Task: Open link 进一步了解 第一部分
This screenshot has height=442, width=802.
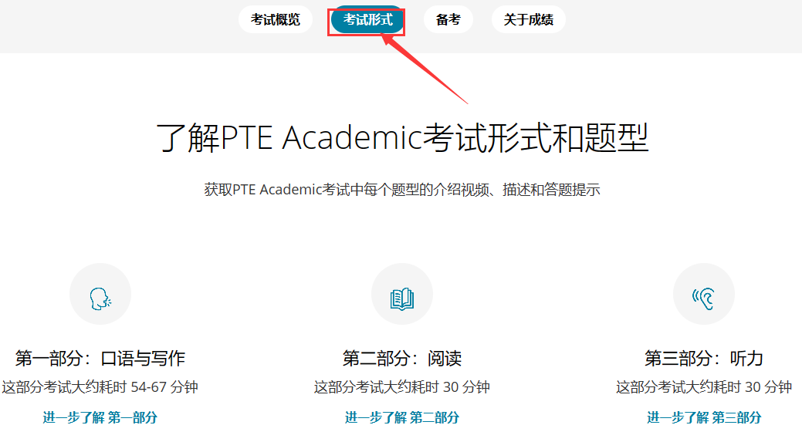Action: (100, 417)
